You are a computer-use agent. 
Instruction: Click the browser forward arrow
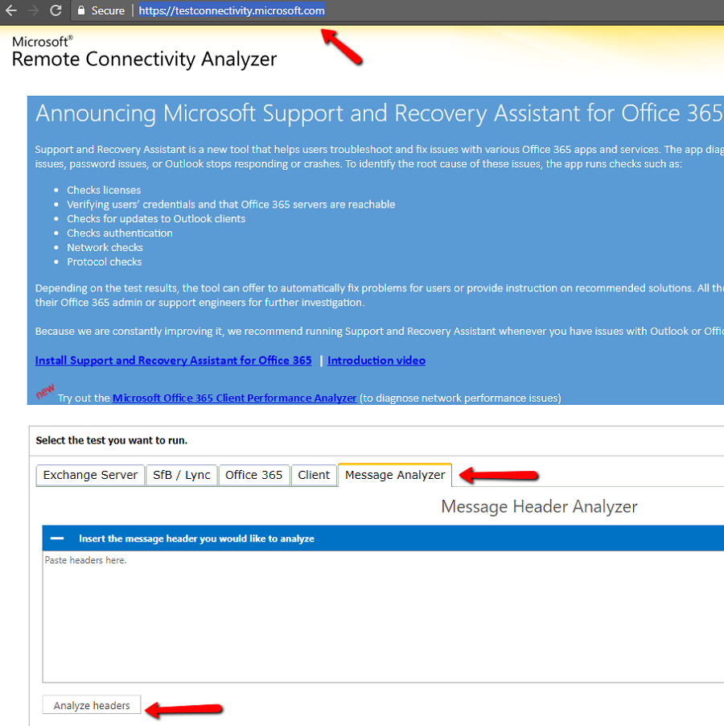coord(33,10)
